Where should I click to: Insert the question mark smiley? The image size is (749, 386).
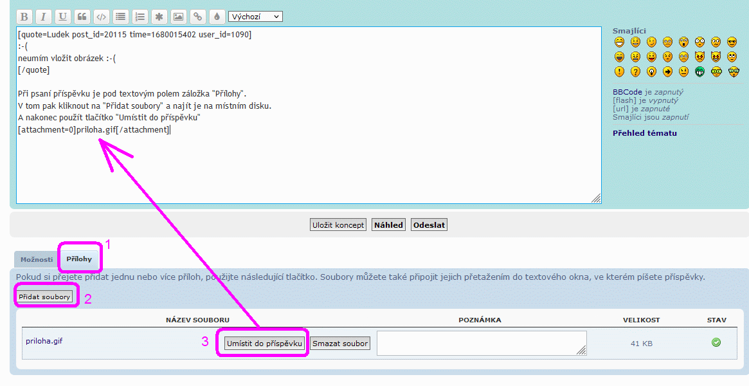tap(635, 71)
